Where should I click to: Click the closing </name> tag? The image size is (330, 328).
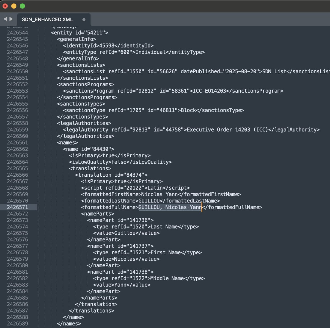click(x=74, y=317)
